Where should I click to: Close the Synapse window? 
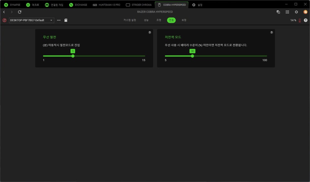tap(305, 4)
